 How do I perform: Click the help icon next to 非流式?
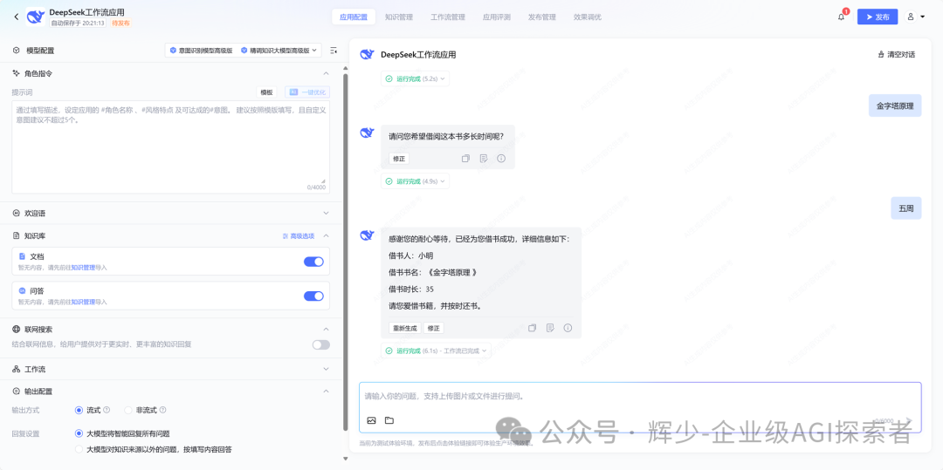[x=162, y=410]
